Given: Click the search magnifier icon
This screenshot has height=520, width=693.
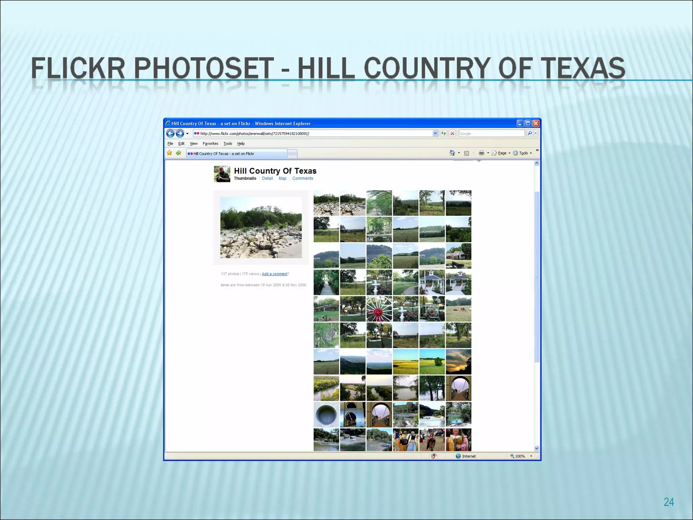Looking at the screenshot, I should coord(530,133).
